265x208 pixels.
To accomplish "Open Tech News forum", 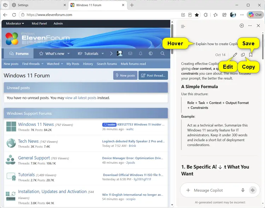I will point(28,141).
